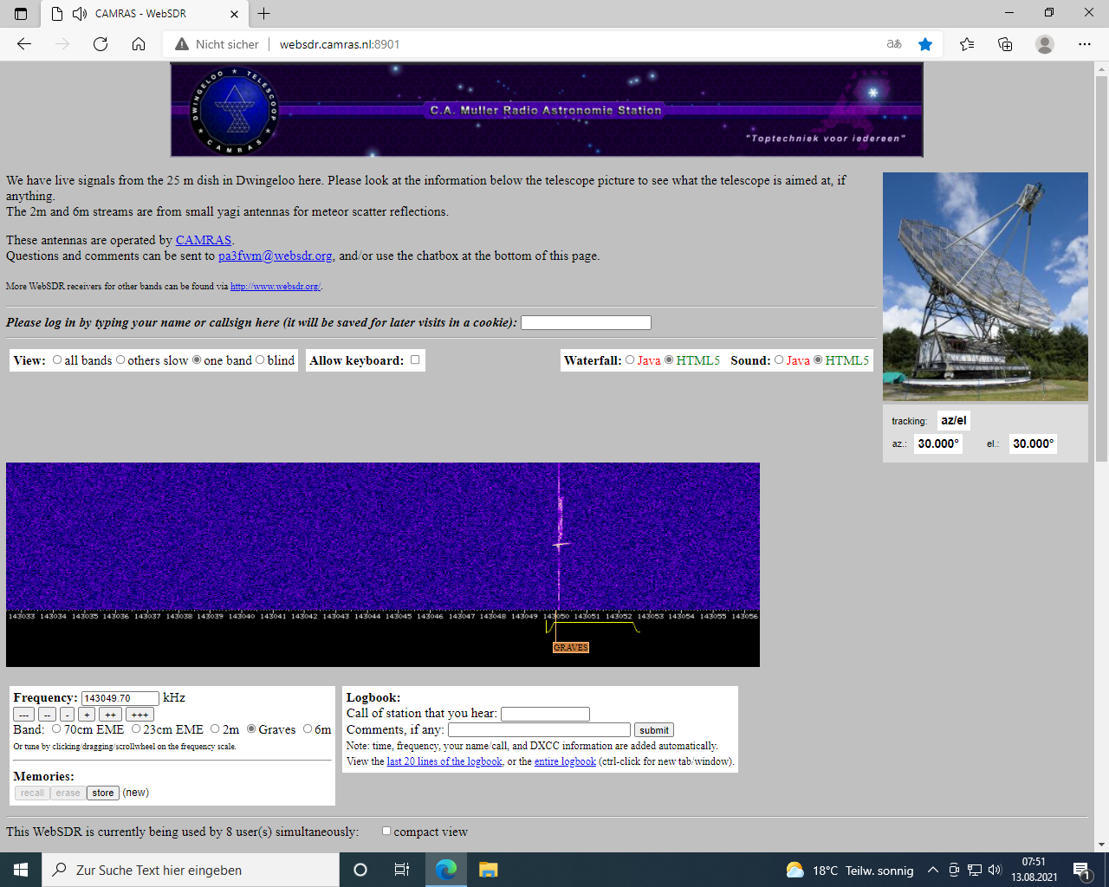This screenshot has width=1109, height=887.
Task: Mute tab via speaker icon
Action: pyautogui.click(x=80, y=14)
